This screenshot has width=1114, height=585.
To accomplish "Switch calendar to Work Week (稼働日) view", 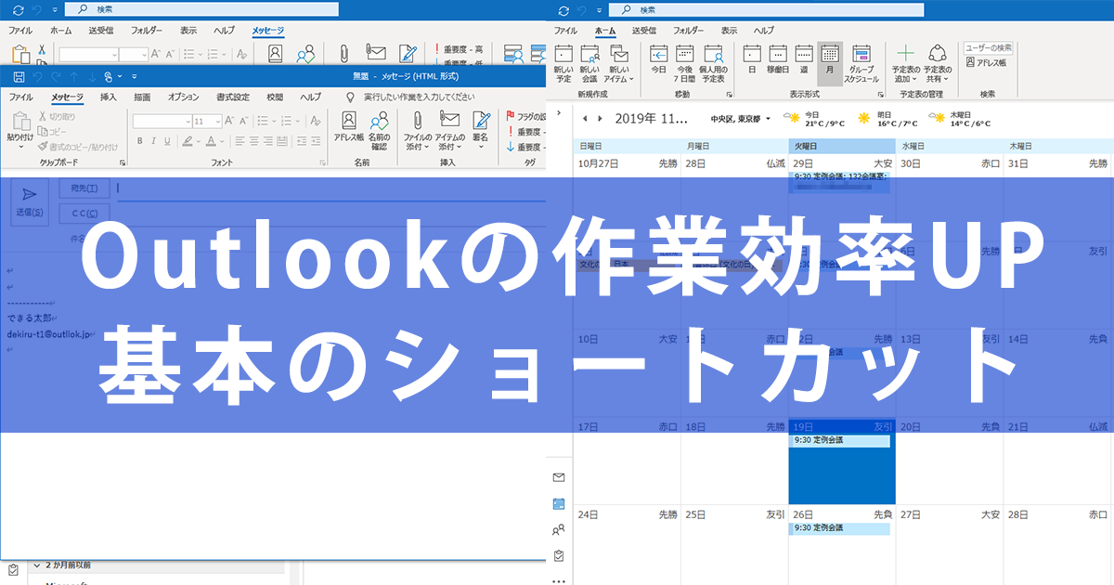I will (778, 58).
